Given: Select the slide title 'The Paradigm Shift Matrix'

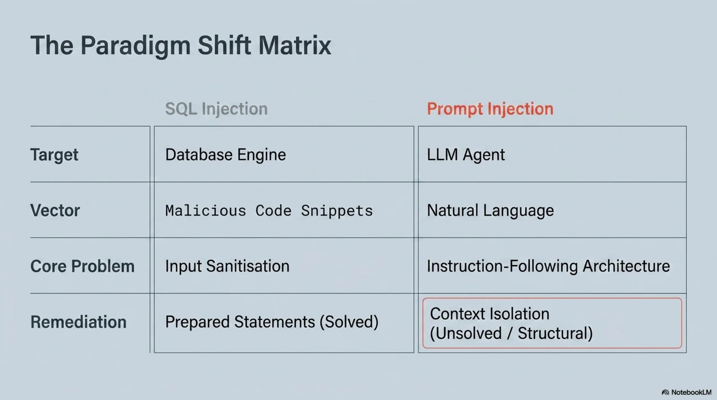Looking at the screenshot, I should (181, 46).
